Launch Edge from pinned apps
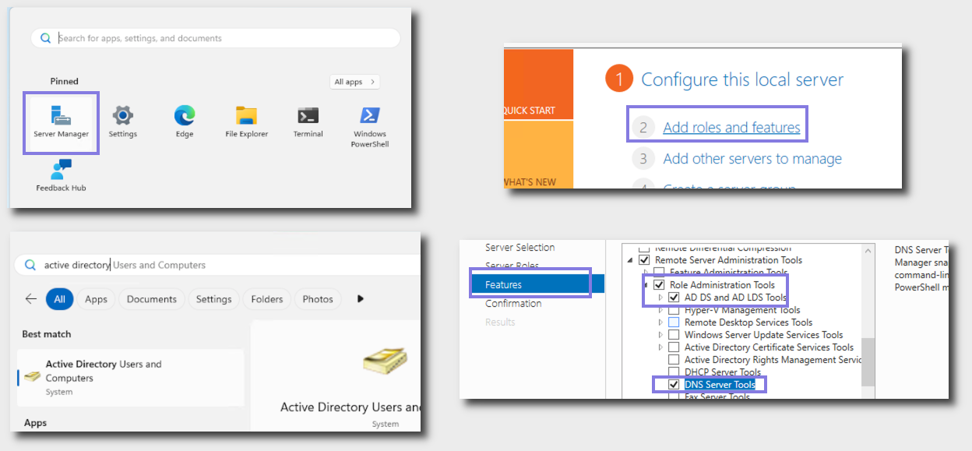Screen dimensions: 972x451 pos(185,120)
